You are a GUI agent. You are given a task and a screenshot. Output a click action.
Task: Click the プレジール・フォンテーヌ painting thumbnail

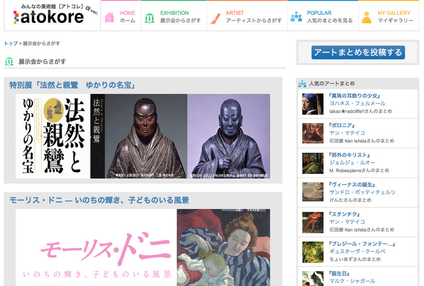coord(313,252)
